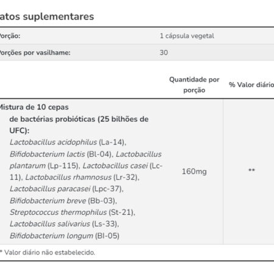The width and height of the screenshot is (274, 274).
Task: Click the double asterisk daily value cell
Action: pyautogui.click(x=251, y=170)
